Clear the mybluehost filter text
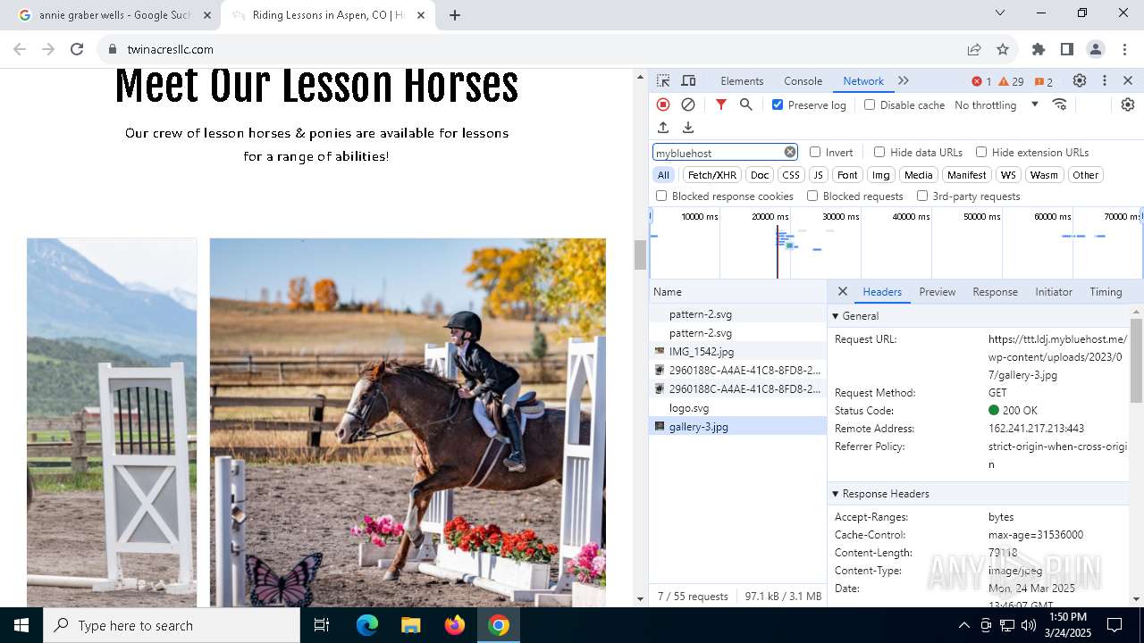1144x643 pixels. pyautogui.click(x=790, y=152)
